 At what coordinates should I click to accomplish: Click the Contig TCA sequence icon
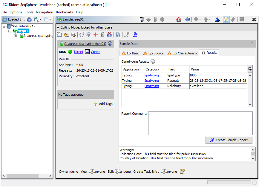[88, 51]
